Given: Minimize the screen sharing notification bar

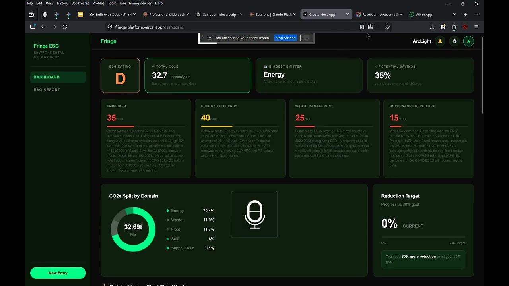Looking at the screenshot, I should (x=307, y=38).
